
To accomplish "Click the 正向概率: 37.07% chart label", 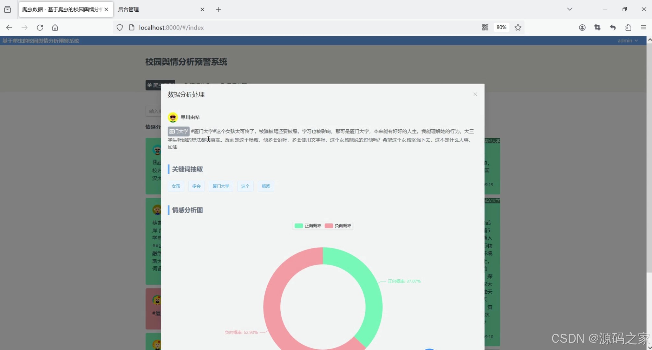I will pos(404,281).
